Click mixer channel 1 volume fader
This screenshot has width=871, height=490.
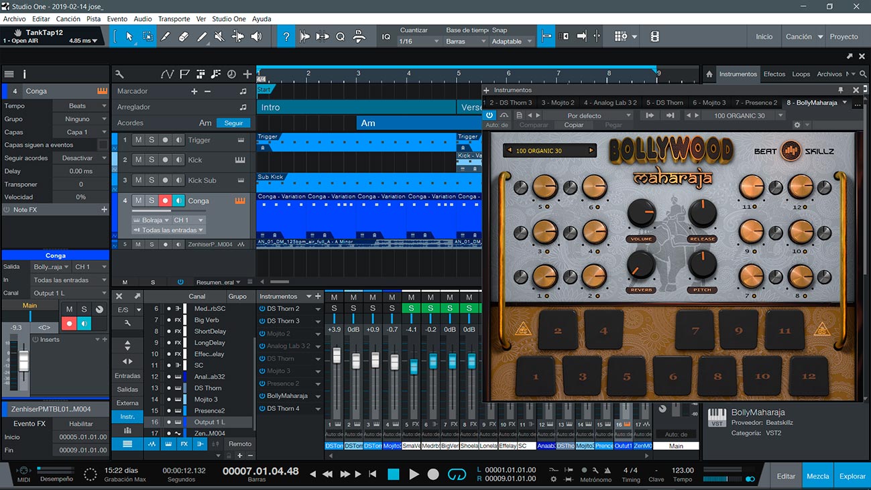(x=337, y=355)
